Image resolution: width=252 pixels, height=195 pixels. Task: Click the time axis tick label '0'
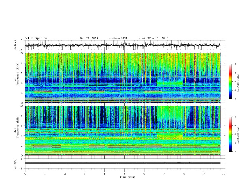(x=25, y=174)
